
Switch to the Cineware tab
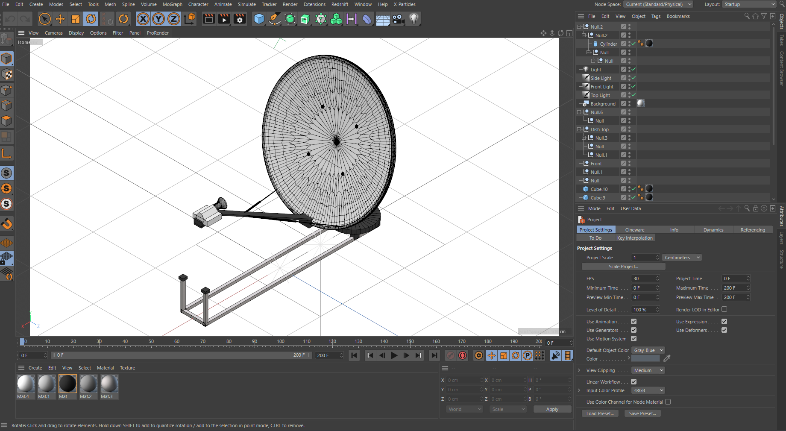[635, 230]
